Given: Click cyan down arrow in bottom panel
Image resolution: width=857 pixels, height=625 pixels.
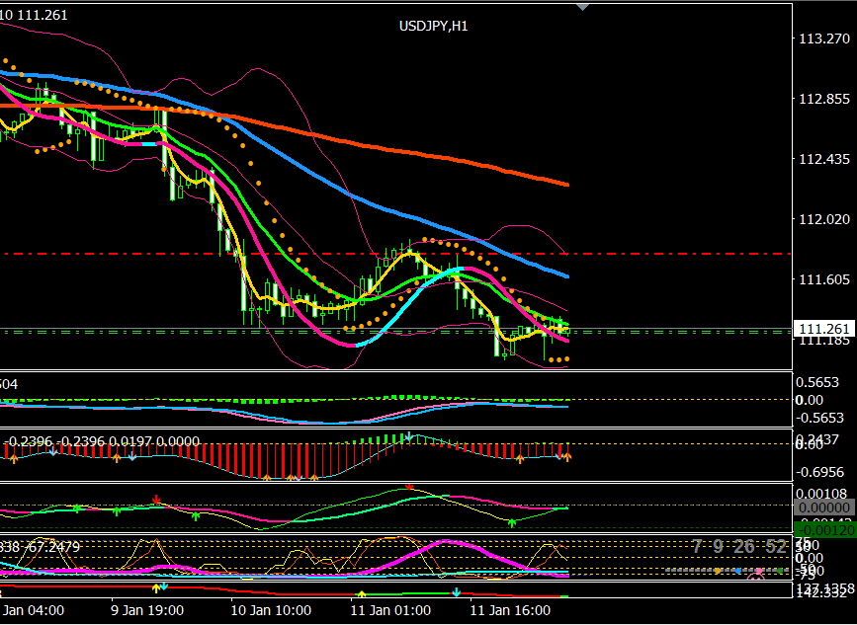Looking at the screenshot, I should tap(456, 592).
